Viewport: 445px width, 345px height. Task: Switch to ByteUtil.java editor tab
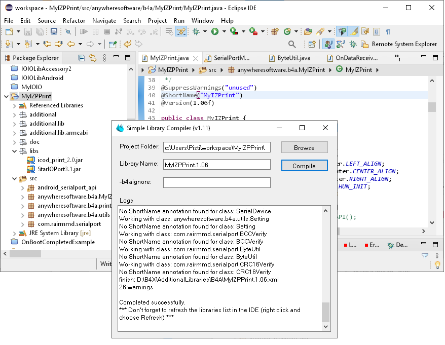click(289, 58)
